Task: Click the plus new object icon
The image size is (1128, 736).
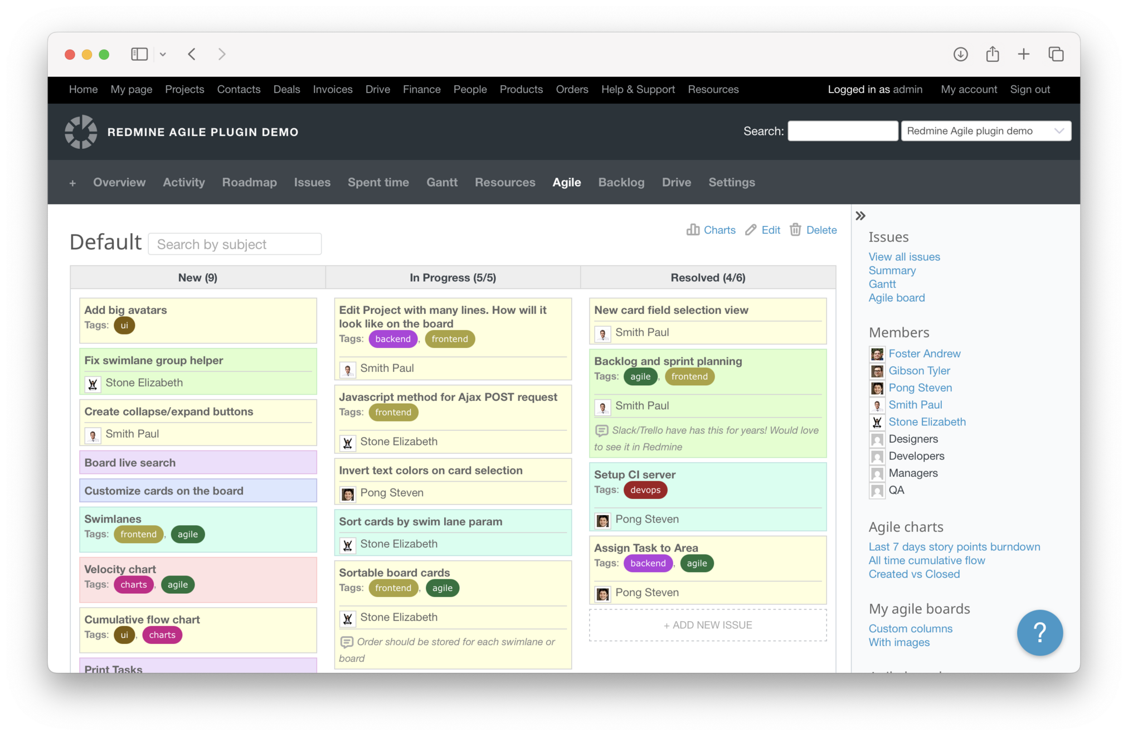Action: (72, 183)
